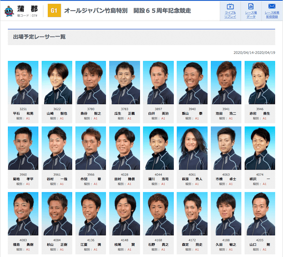Click the name 池田 浩二 under 3941
Image resolution: width=283 pixels, height=257 pixels.
[x=226, y=114]
